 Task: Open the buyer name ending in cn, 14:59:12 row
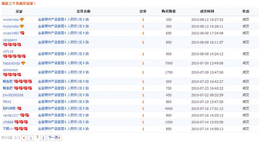(x=8, y=129)
